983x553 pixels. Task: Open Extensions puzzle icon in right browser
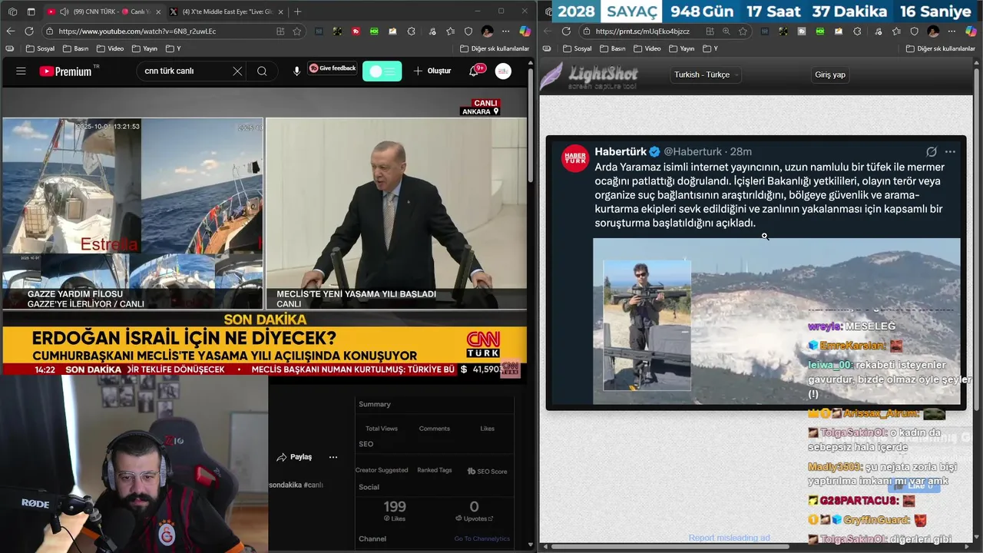tap(857, 31)
